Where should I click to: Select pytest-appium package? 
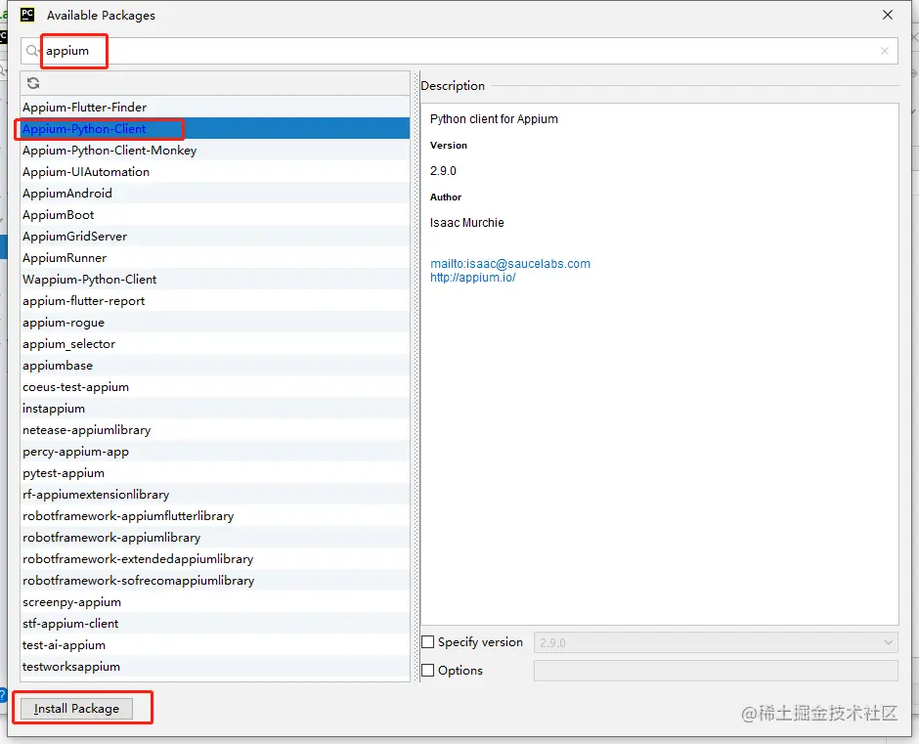tap(215, 472)
